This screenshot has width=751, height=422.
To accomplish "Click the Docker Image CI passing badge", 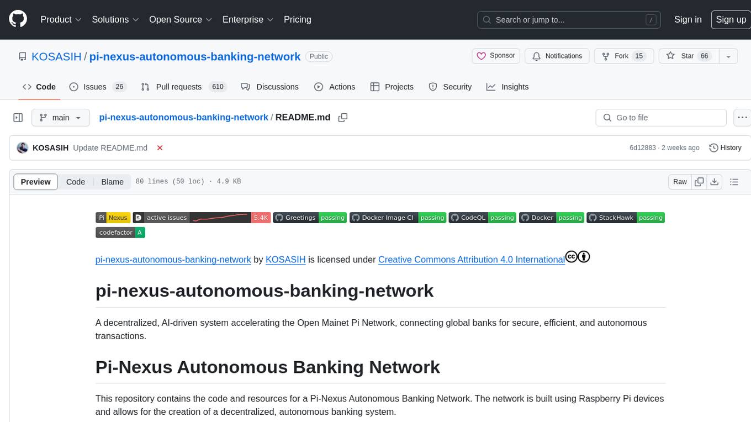I will 398,218.
